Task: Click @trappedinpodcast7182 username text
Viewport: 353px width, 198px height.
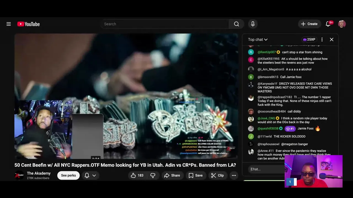Action: (275, 97)
